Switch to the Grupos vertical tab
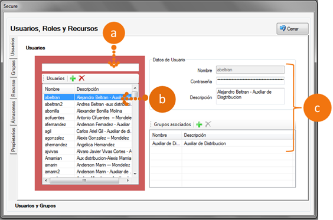 tap(13, 68)
